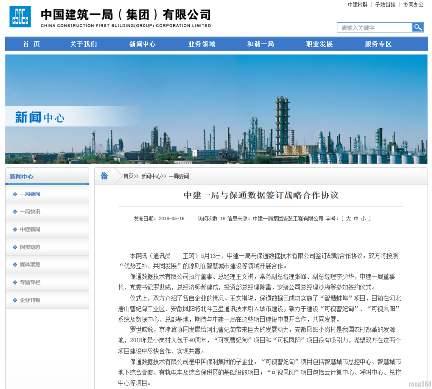Open the 业务领域 navigation menu

point(202,44)
